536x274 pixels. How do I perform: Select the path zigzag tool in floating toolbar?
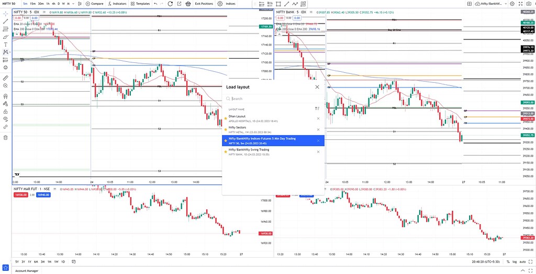click(295, 4)
